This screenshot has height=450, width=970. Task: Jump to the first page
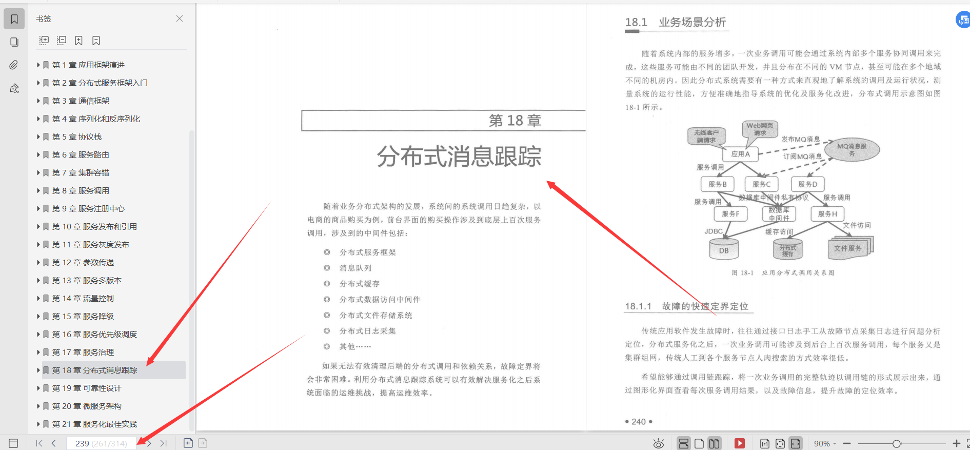pyautogui.click(x=39, y=443)
